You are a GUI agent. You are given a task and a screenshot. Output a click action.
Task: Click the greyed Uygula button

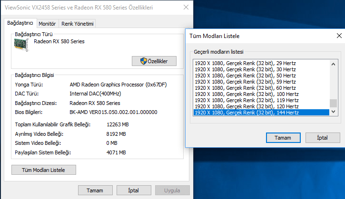pyautogui.click(x=172, y=190)
